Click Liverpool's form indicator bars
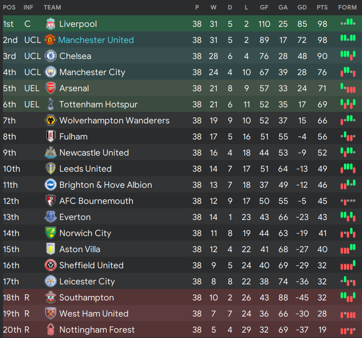Viewport: 362px width, 338px height. [x=348, y=23]
